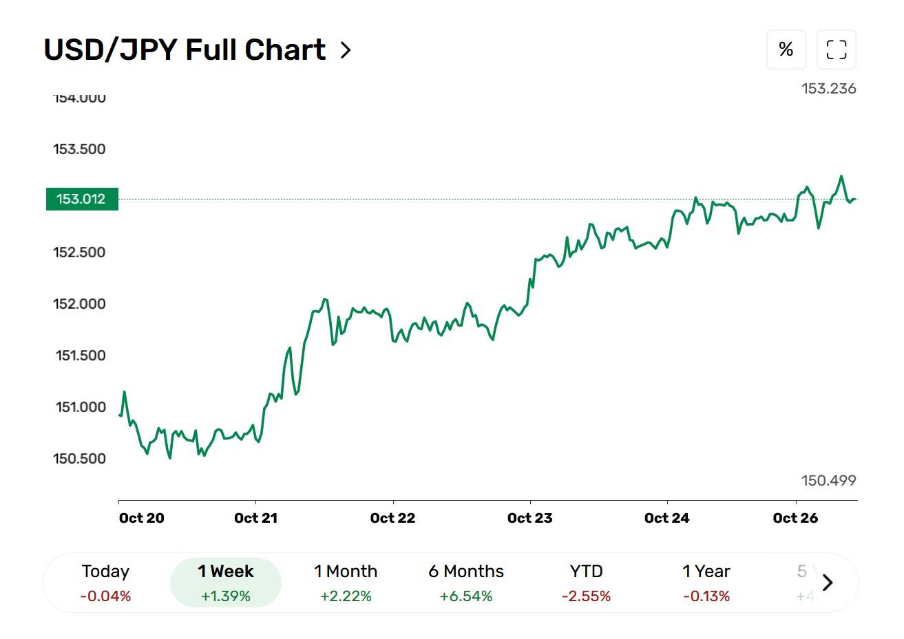This screenshot has height=639, width=904.
Task: Click the Oct 26 date marker
Action: 795,518
